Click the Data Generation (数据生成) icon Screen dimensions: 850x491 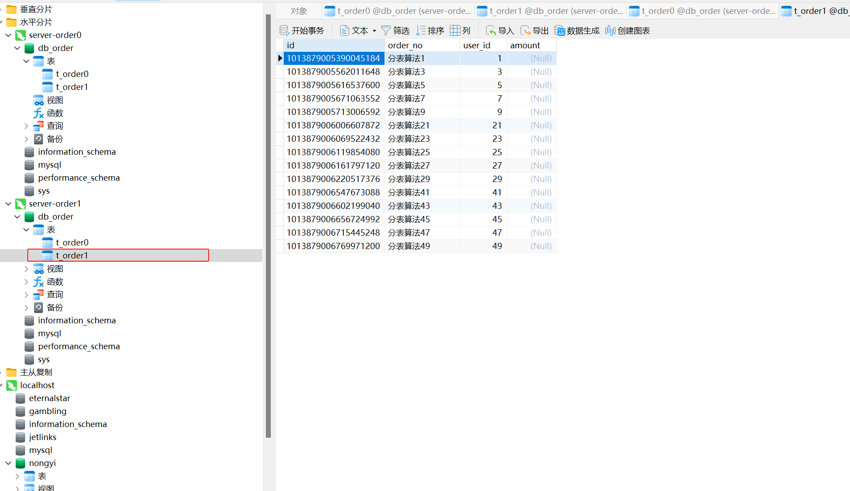pyautogui.click(x=560, y=30)
